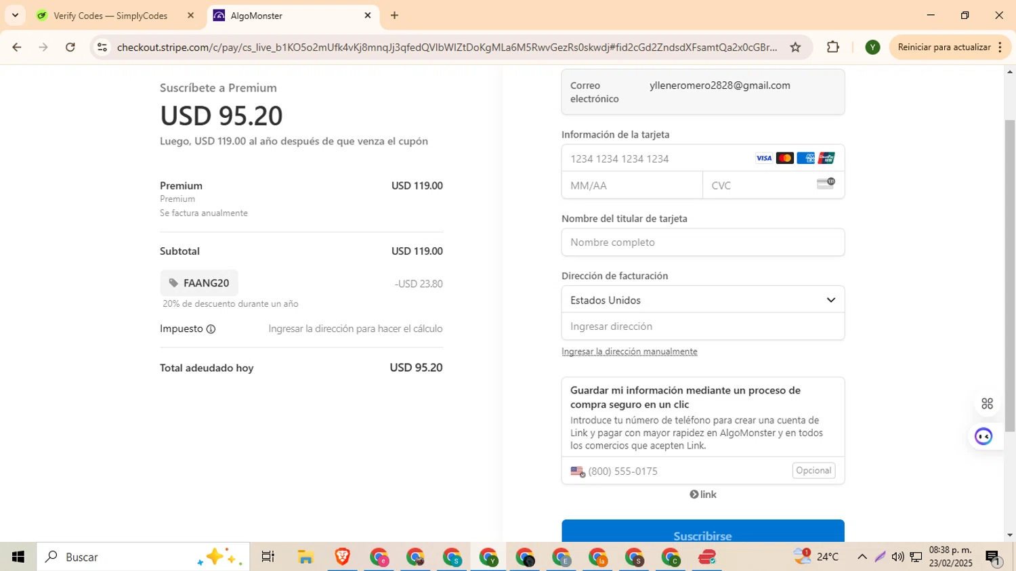Click the FAANG20 coupon tag
Screen dimensions: 1016x571
(199, 283)
